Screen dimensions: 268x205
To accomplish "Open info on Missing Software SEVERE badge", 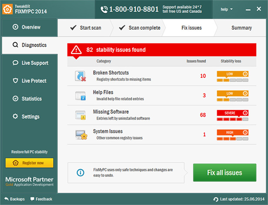I will (x=245, y=113).
